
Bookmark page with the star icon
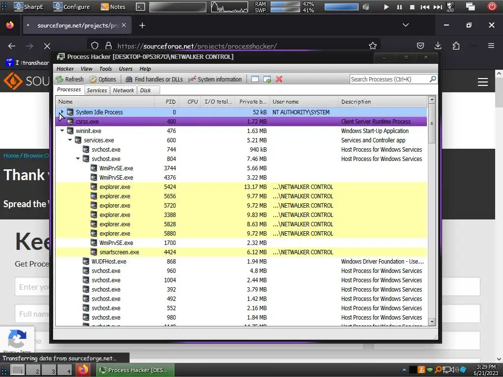pyautogui.click(x=372, y=46)
